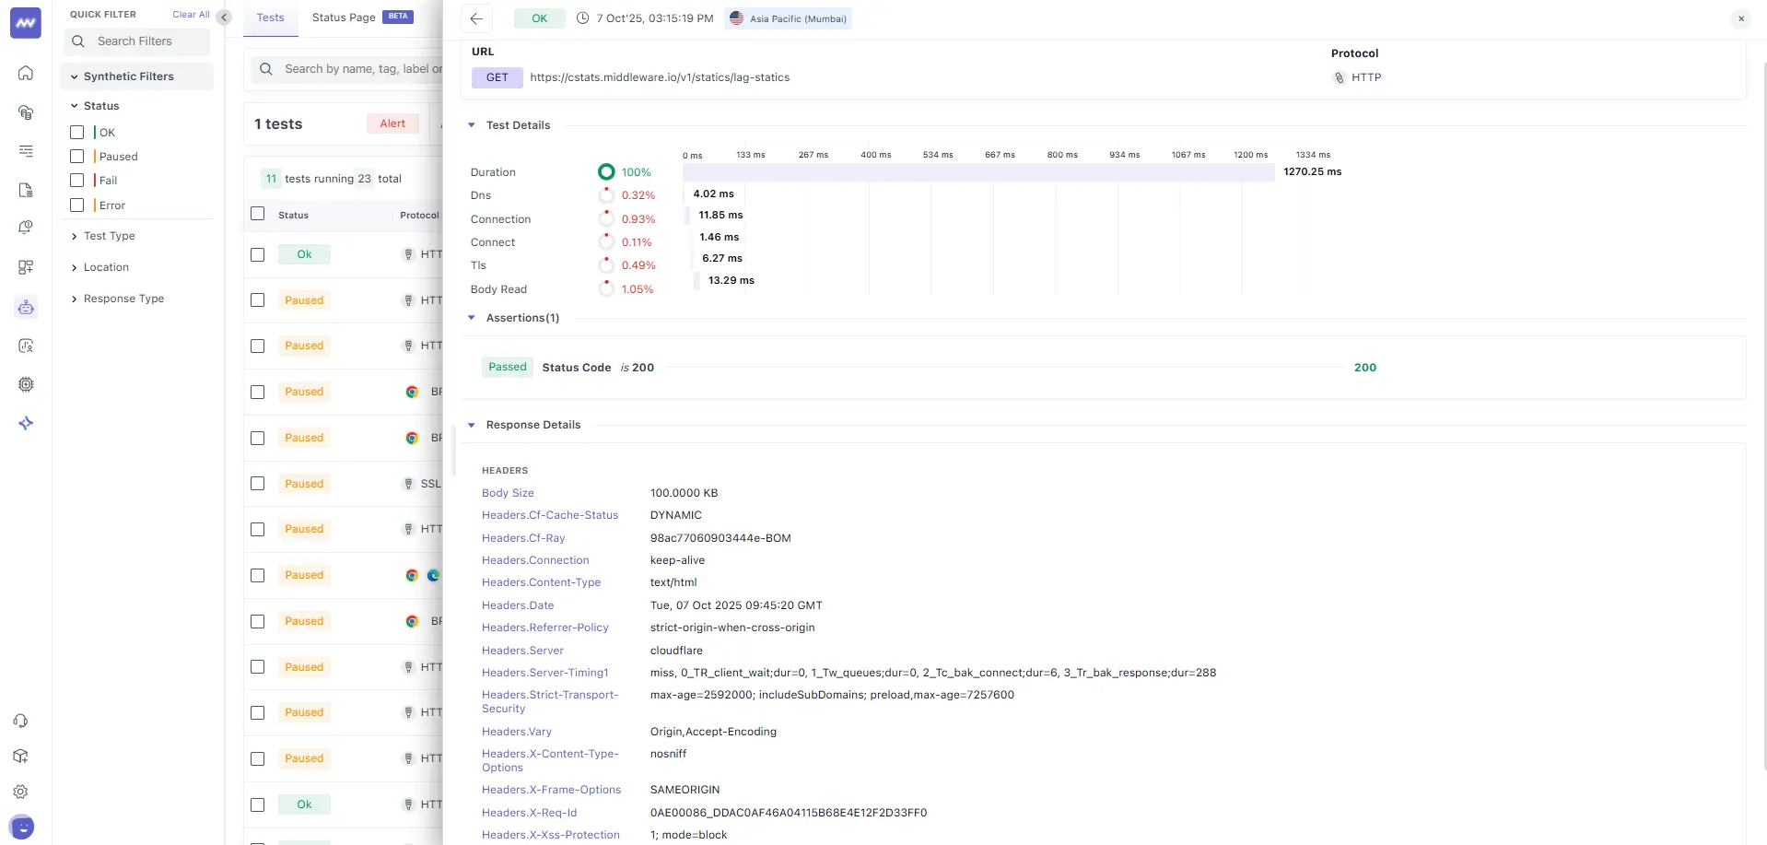This screenshot has height=845, width=1767.
Task: Open the help headset icon near sidebar bottom
Action: (x=21, y=720)
